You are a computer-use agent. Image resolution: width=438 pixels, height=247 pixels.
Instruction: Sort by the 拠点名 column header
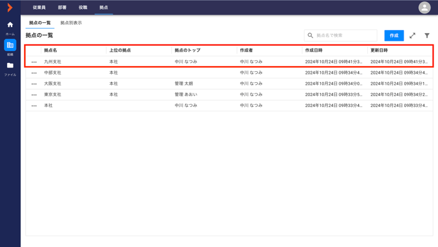pos(50,50)
